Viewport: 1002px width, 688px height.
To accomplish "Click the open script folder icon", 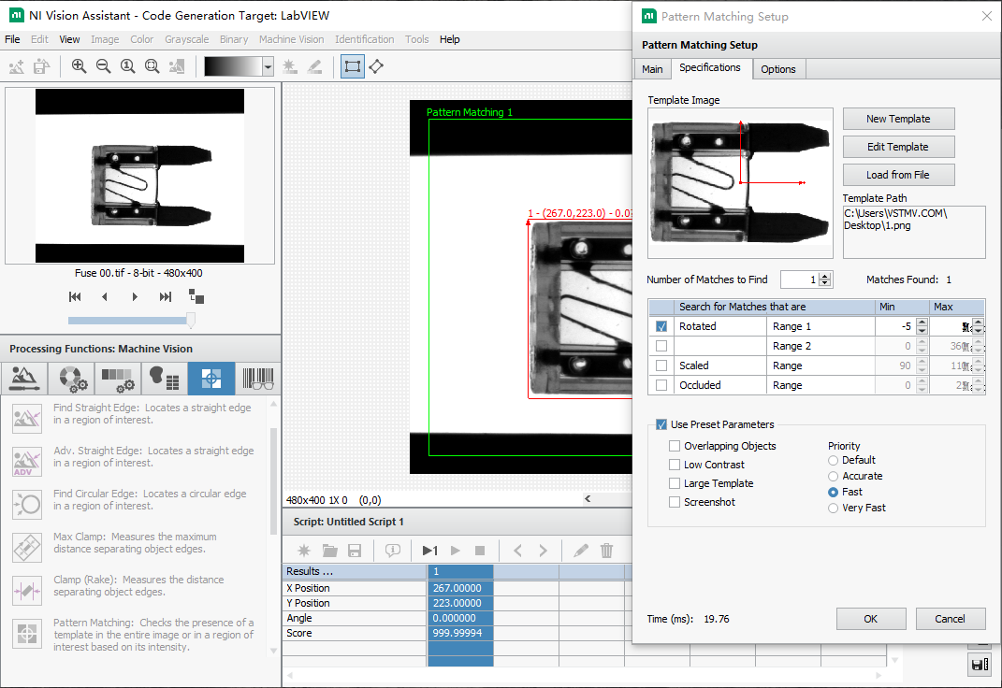I will point(329,551).
